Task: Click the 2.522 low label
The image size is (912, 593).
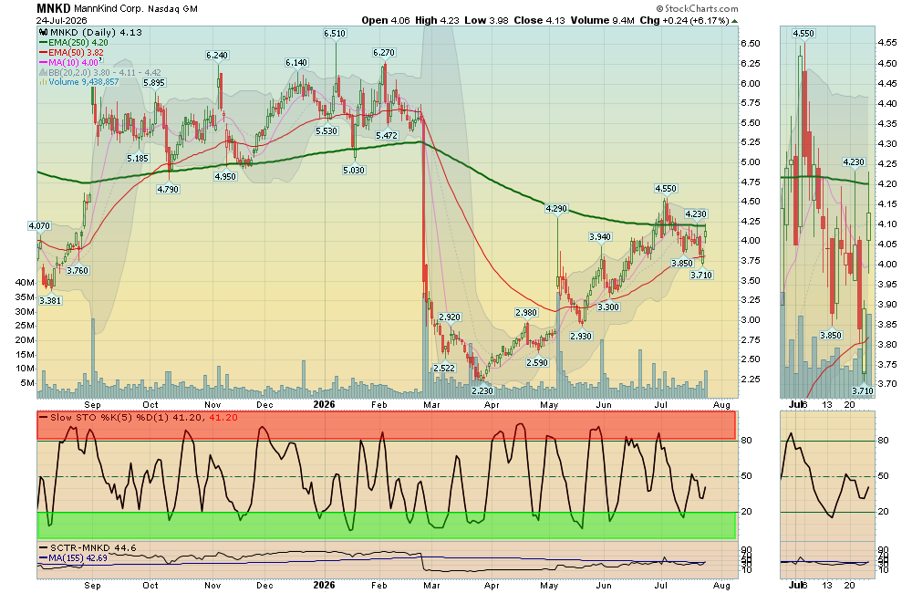Action: [x=444, y=368]
